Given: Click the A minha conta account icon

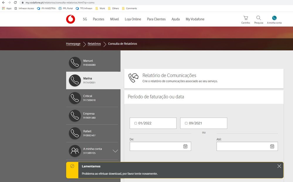Looking at the screenshot, I should tap(274, 18).
